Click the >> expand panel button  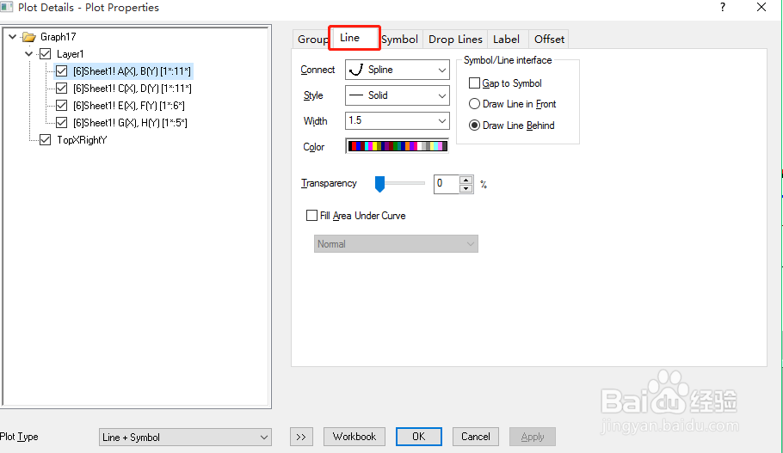(301, 437)
